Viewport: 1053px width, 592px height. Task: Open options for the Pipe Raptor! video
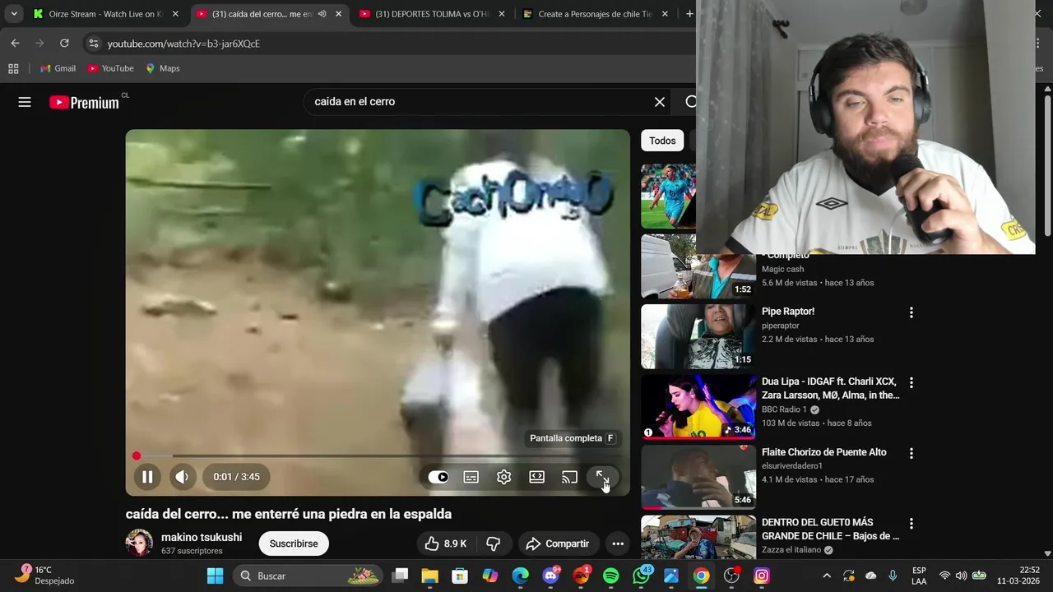point(911,312)
